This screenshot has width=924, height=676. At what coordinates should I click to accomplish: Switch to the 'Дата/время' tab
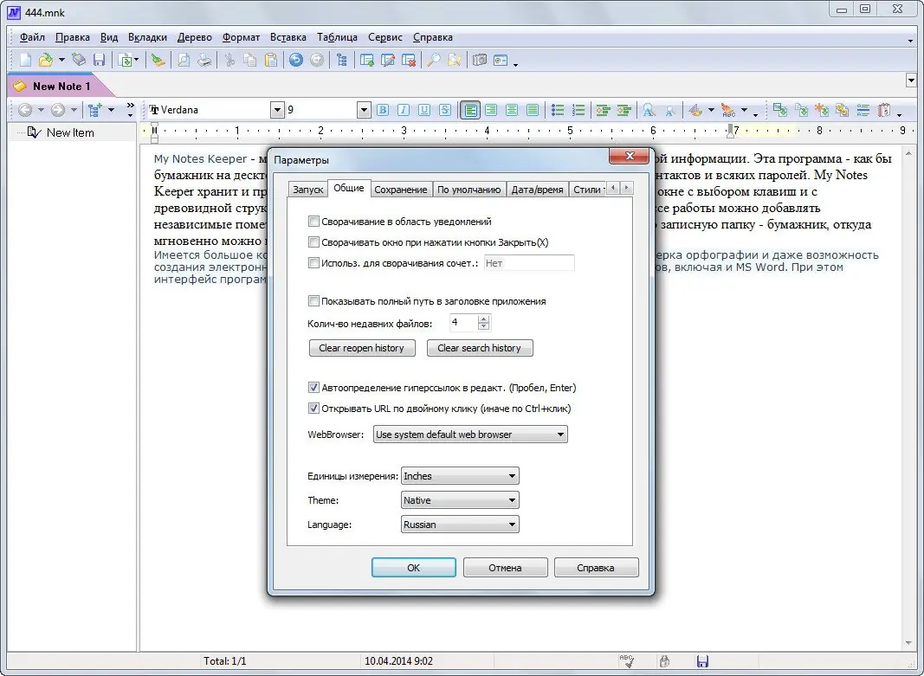click(x=538, y=189)
